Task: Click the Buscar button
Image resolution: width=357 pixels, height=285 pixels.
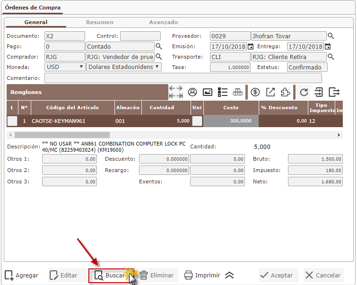Action: (110, 275)
